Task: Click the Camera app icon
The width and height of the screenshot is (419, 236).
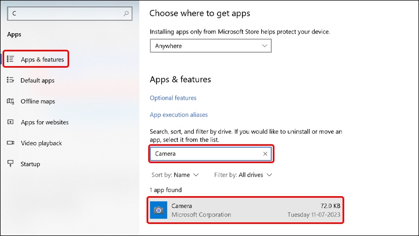Action: (x=159, y=210)
